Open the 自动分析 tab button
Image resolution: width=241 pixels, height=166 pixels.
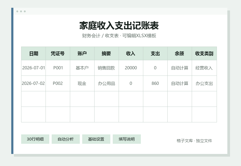pos(66,139)
